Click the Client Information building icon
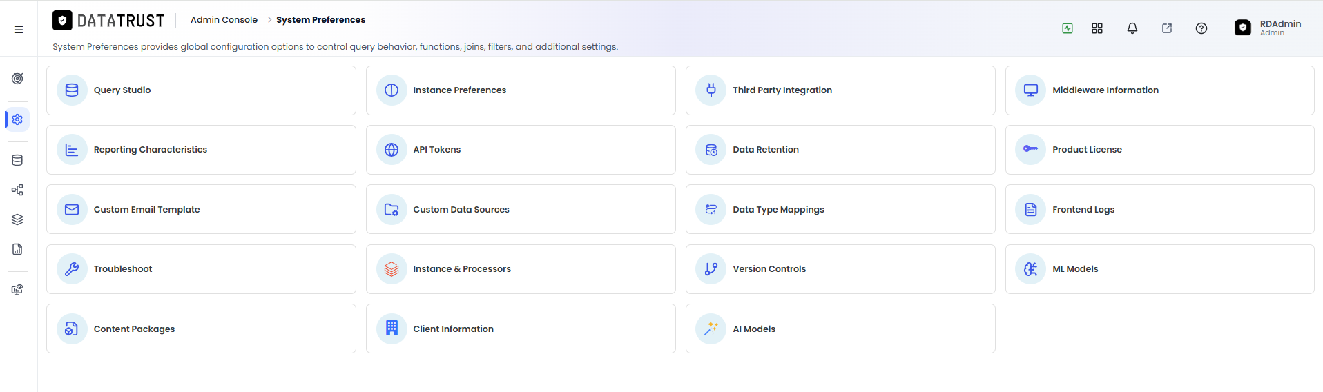The image size is (1323, 392). [x=392, y=329]
